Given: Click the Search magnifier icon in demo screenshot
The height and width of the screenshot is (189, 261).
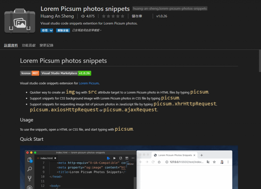Looking at the screenshot, I should coord(30,169).
